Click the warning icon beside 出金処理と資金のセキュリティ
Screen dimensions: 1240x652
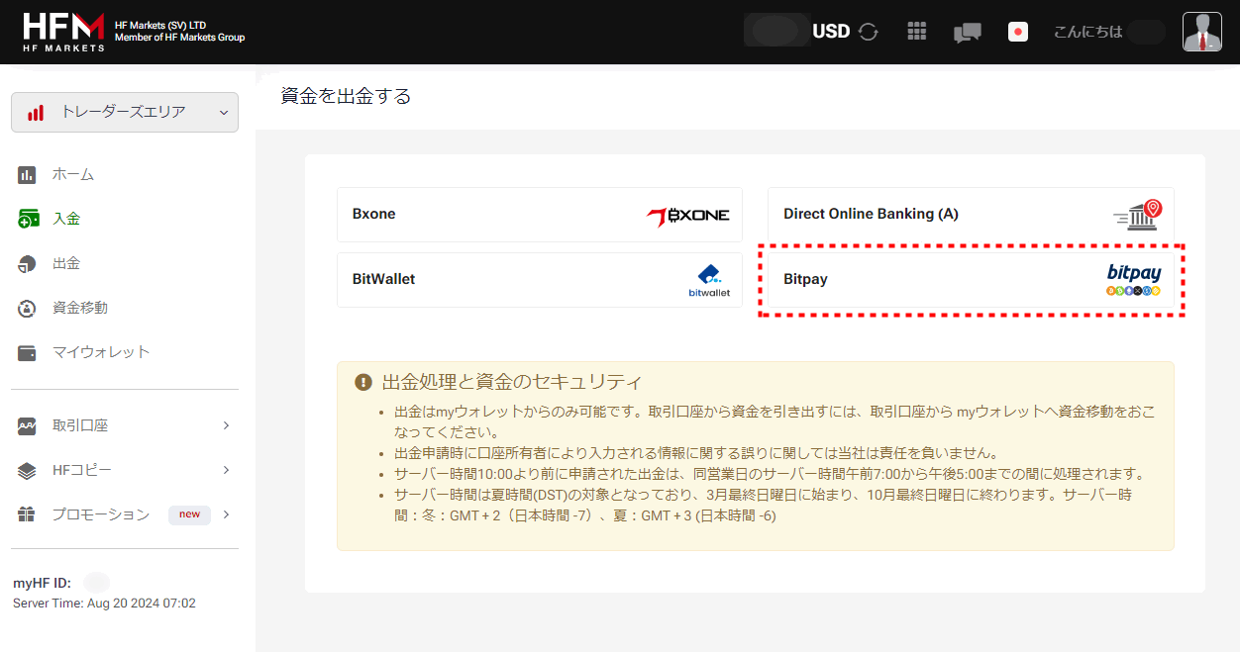tap(363, 382)
